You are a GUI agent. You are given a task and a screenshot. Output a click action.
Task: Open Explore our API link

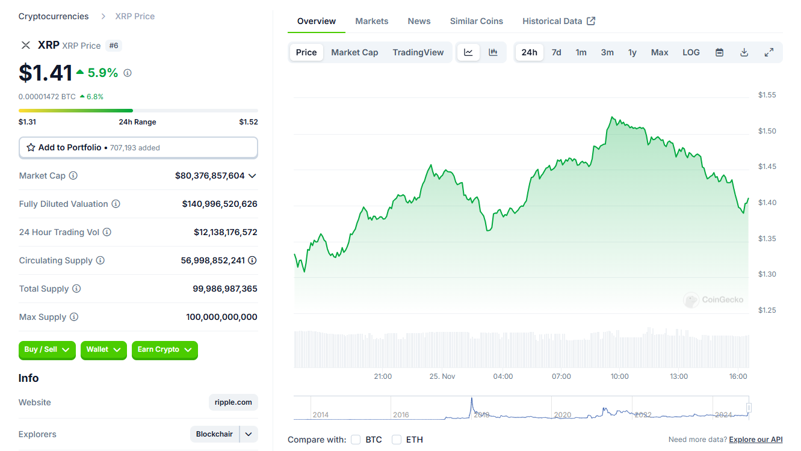coord(756,440)
